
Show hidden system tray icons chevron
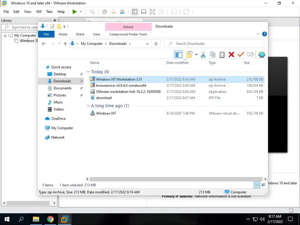[248, 219]
